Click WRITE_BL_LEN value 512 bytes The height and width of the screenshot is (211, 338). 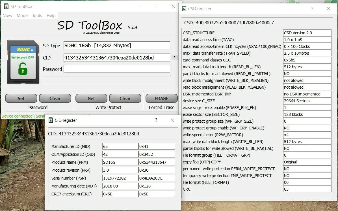(x=307, y=142)
